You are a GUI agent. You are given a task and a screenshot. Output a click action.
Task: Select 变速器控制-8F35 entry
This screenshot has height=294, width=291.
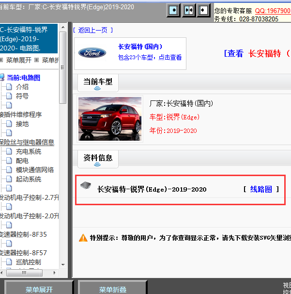(x=23, y=234)
